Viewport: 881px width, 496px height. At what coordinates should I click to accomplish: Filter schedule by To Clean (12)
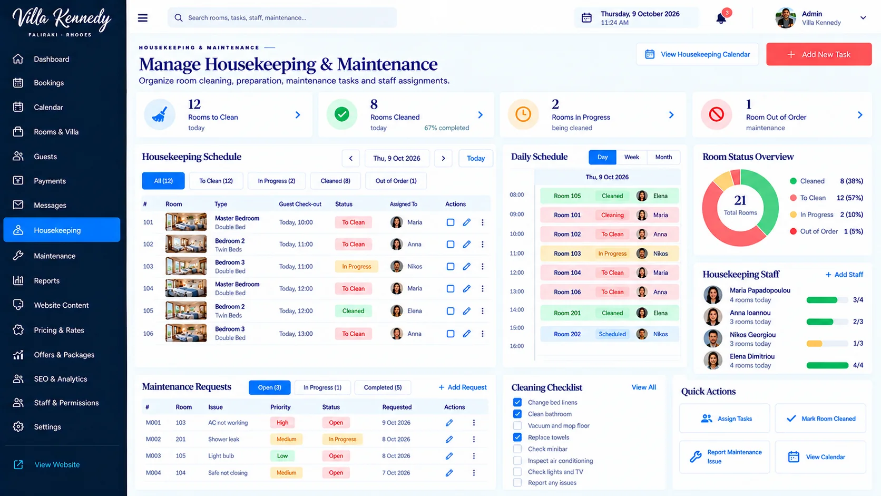pyautogui.click(x=216, y=181)
